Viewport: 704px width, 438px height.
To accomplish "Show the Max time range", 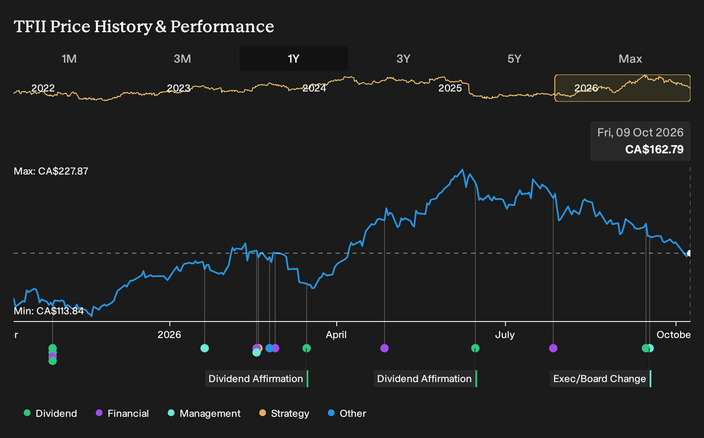I will (x=630, y=58).
